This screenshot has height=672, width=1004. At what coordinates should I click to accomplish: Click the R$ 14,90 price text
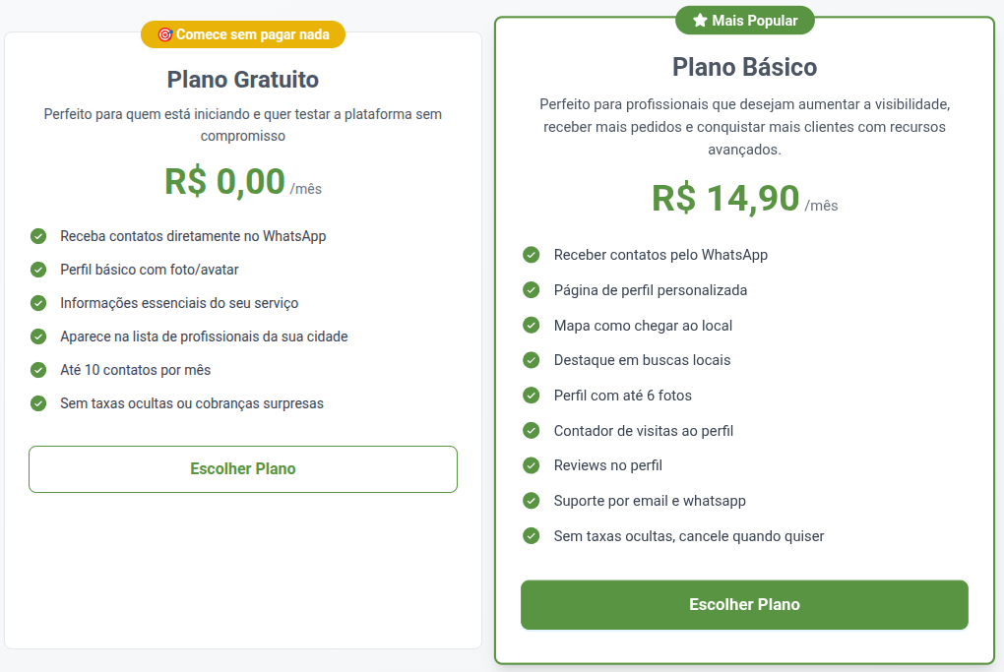[725, 199]
